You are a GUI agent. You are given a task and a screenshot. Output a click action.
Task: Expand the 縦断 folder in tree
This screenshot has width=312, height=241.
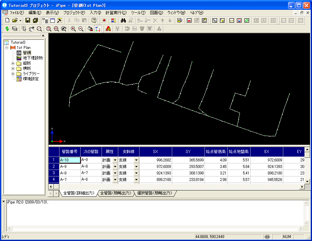(13, 63)
